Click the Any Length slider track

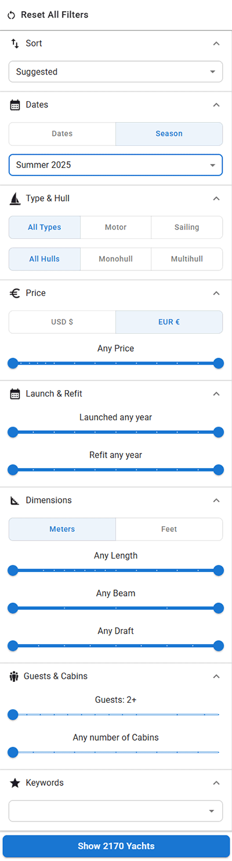(115, 571)
